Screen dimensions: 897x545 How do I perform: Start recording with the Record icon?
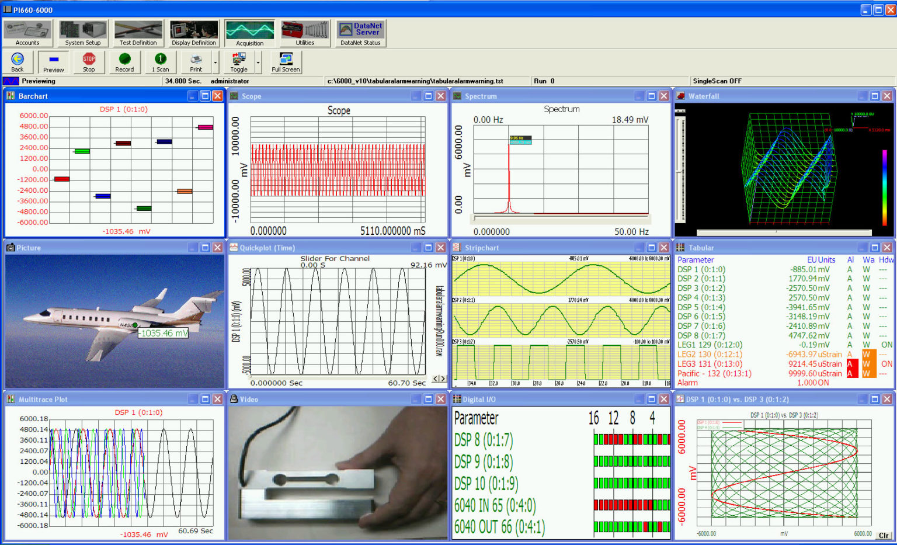click(124, 62)
